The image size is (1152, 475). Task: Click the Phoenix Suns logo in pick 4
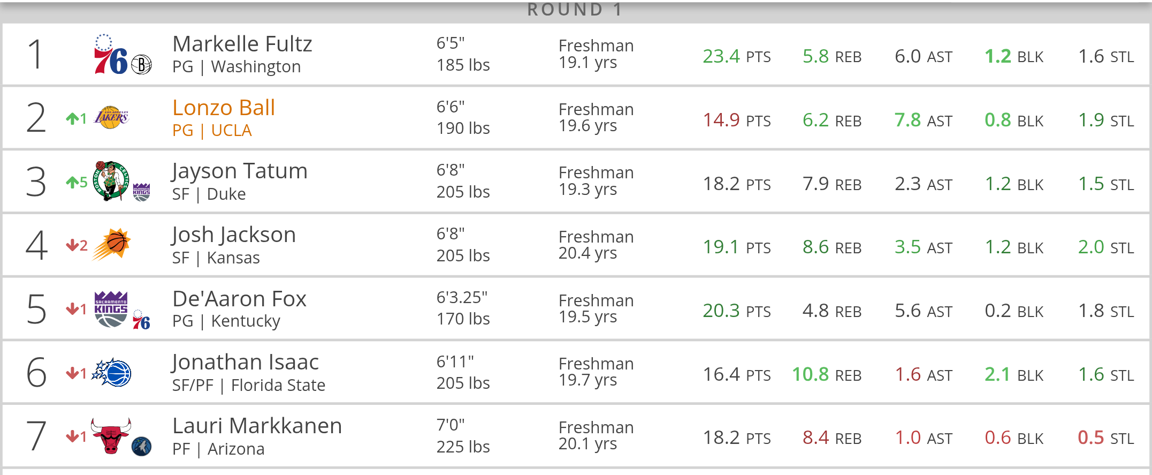click(112, 245)
